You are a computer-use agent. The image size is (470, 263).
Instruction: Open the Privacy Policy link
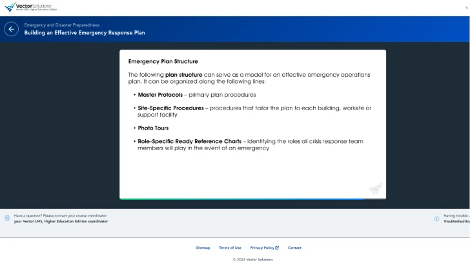262,248
